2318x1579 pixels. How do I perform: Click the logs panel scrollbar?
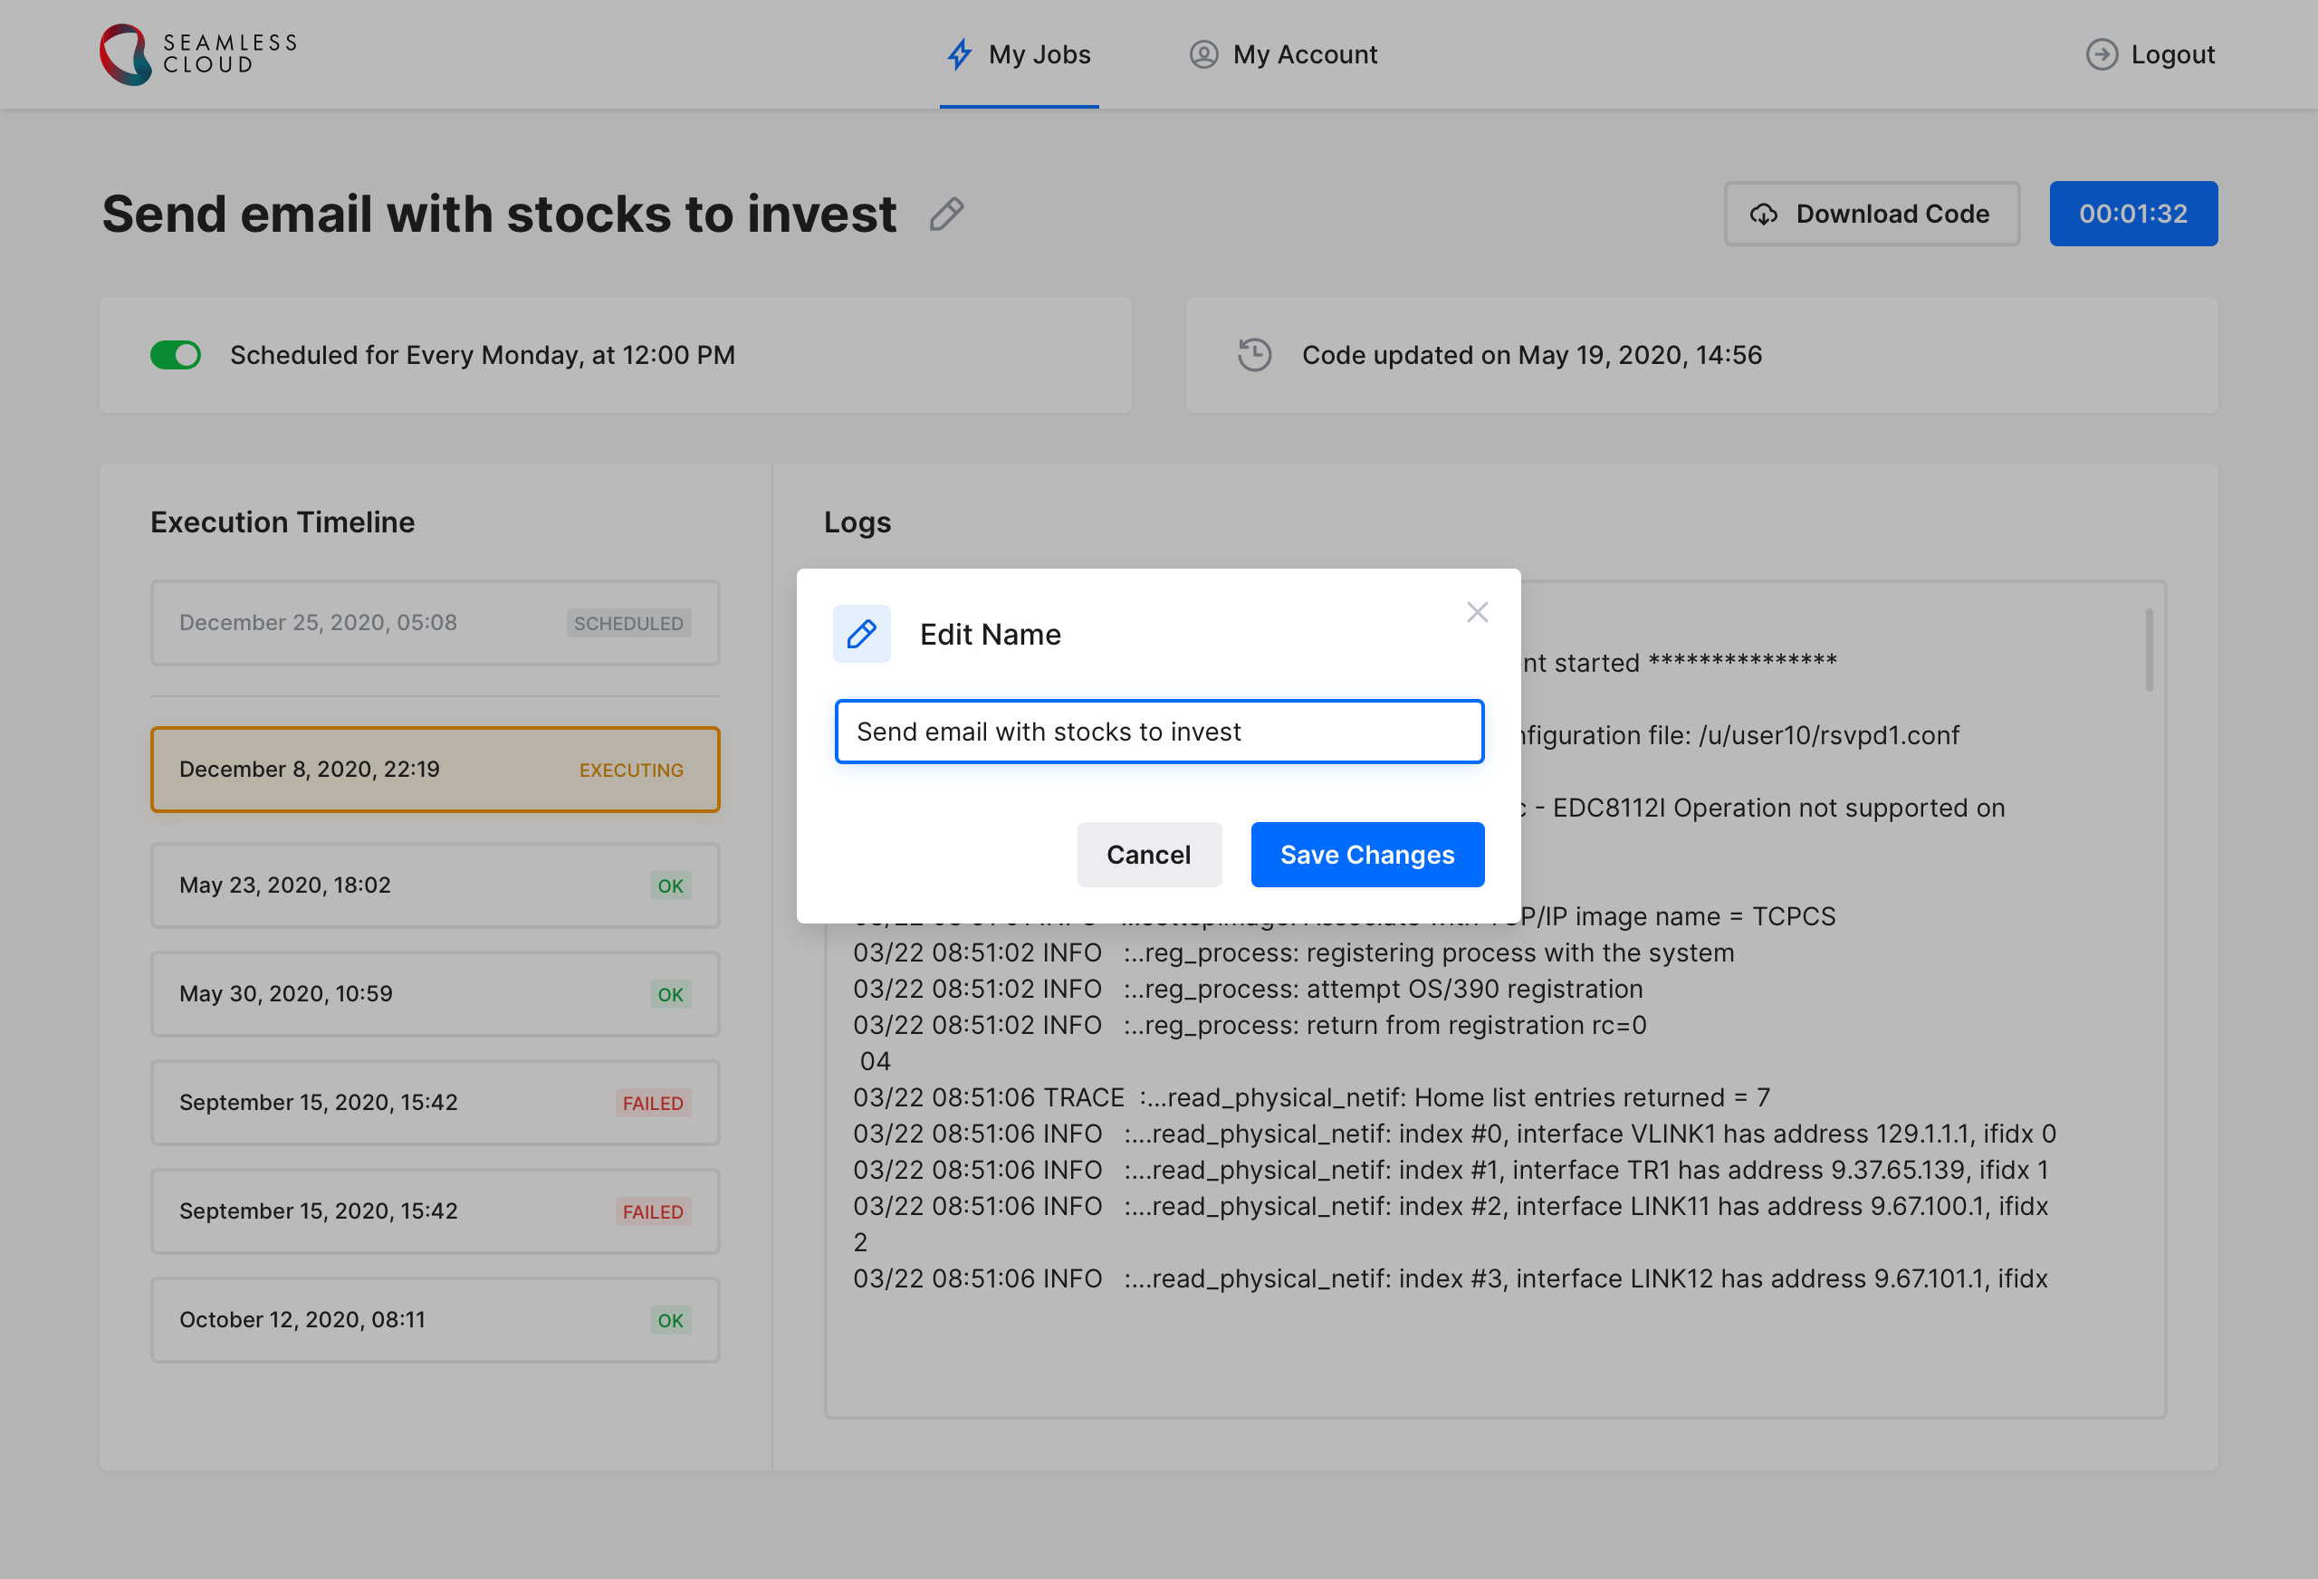(x=2148, y=650)
